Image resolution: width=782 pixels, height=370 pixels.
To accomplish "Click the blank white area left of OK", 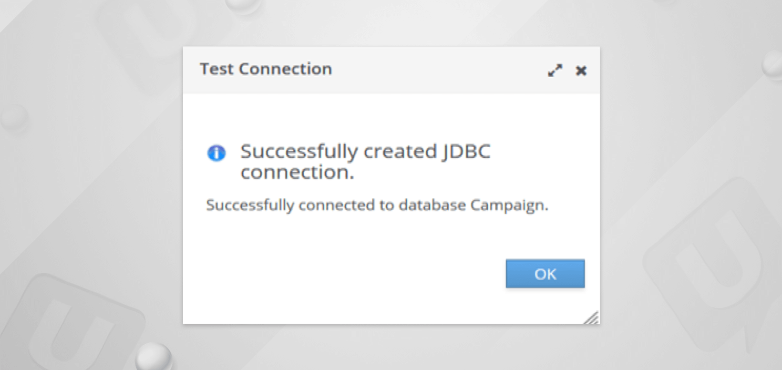I will pyautogui.click(x=342, y=274).
